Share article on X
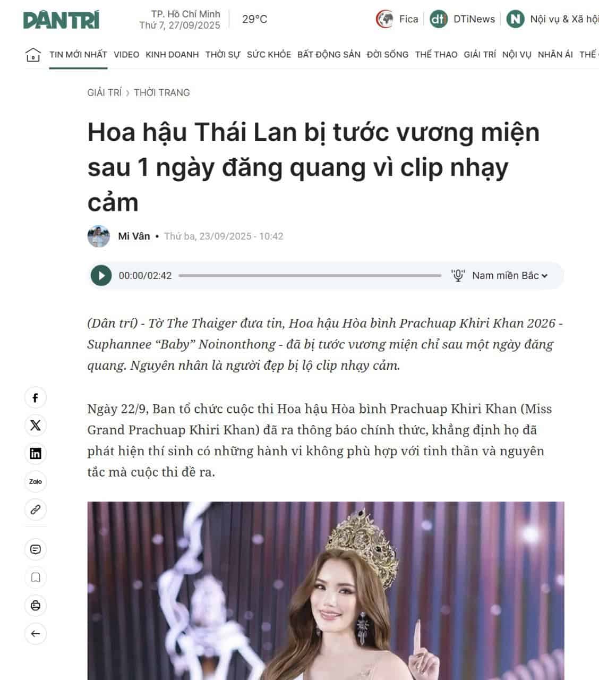Viewport: 599px width, 680px height. click(36, 426)
